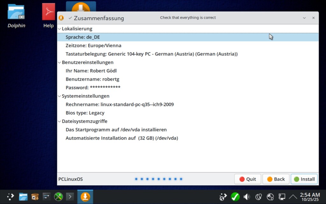The height and width of the screenshot is (204, 326).
Task: Click the installer task in the taskbar
Action: [85, 197]
